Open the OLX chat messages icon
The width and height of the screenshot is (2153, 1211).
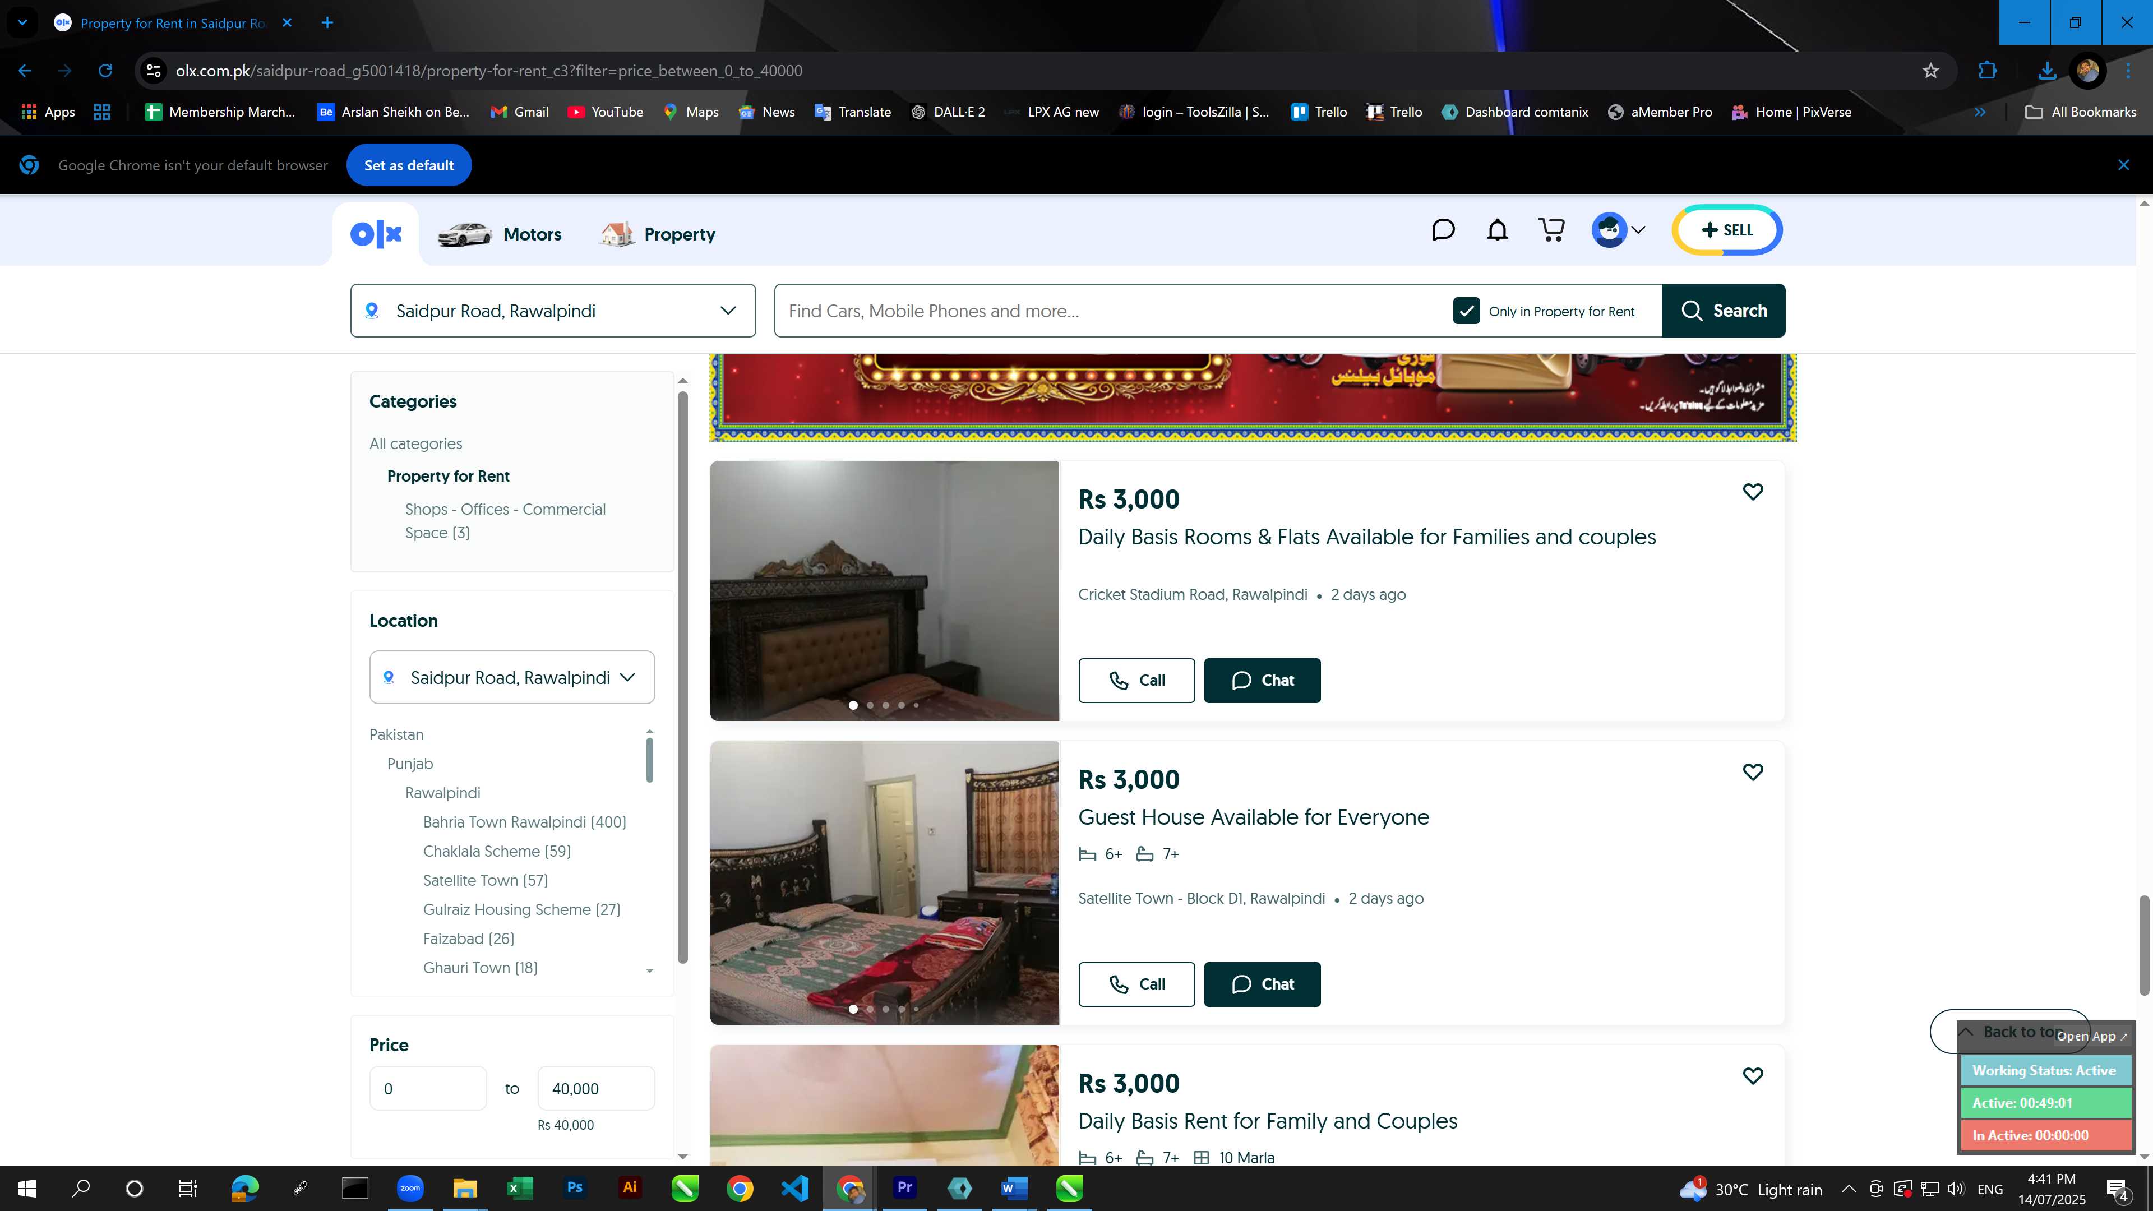pyautogui.click(x=1443, y=230)
